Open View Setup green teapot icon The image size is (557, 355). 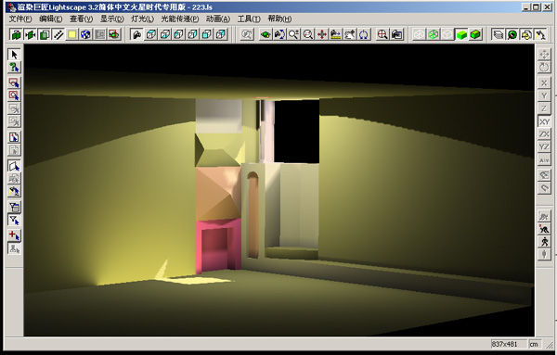click(266, 34)
